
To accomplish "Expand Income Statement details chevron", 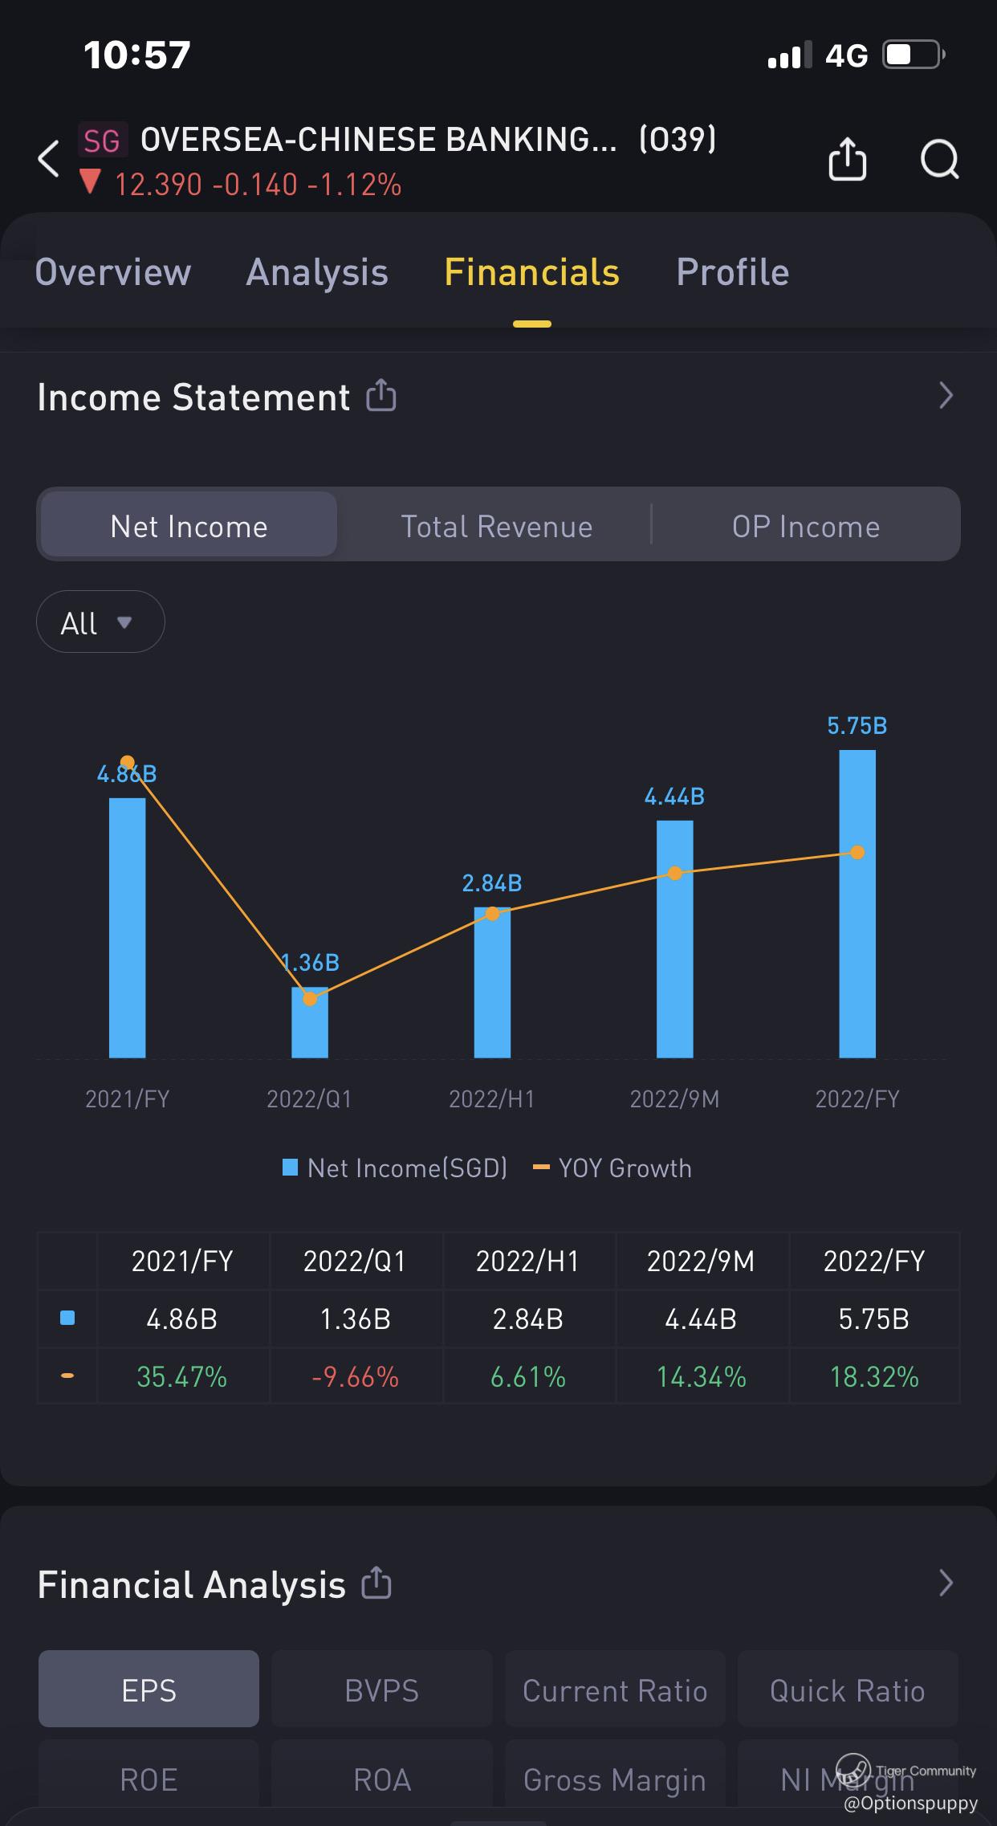I will point(946,395).
